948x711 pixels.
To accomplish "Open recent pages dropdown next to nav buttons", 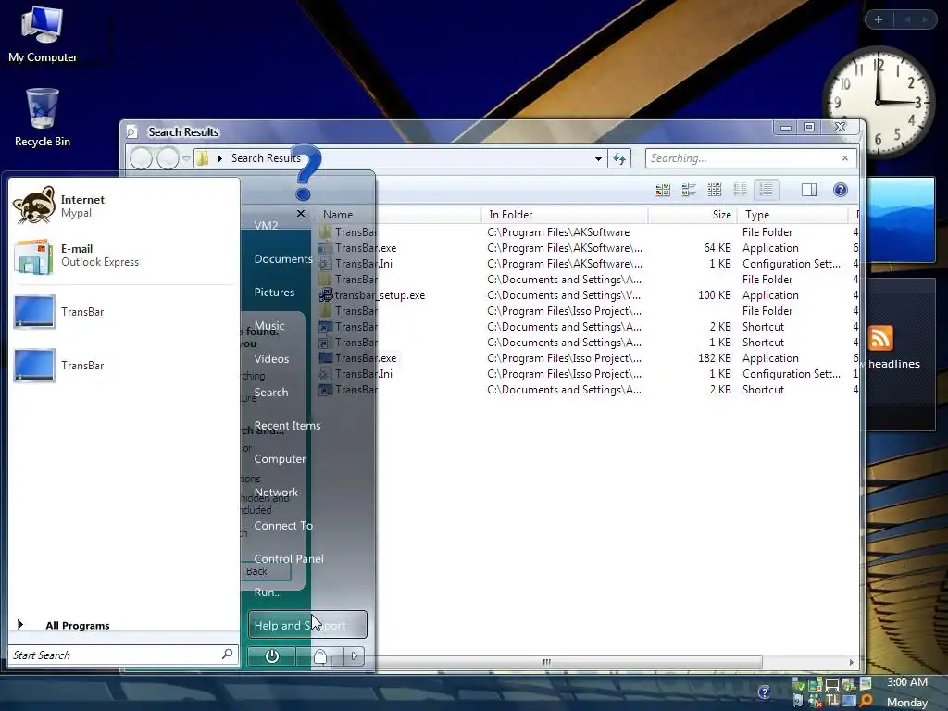I will click(186, 158).
